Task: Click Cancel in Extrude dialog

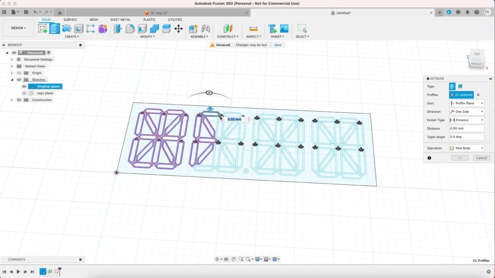Action: click(481, 158)
